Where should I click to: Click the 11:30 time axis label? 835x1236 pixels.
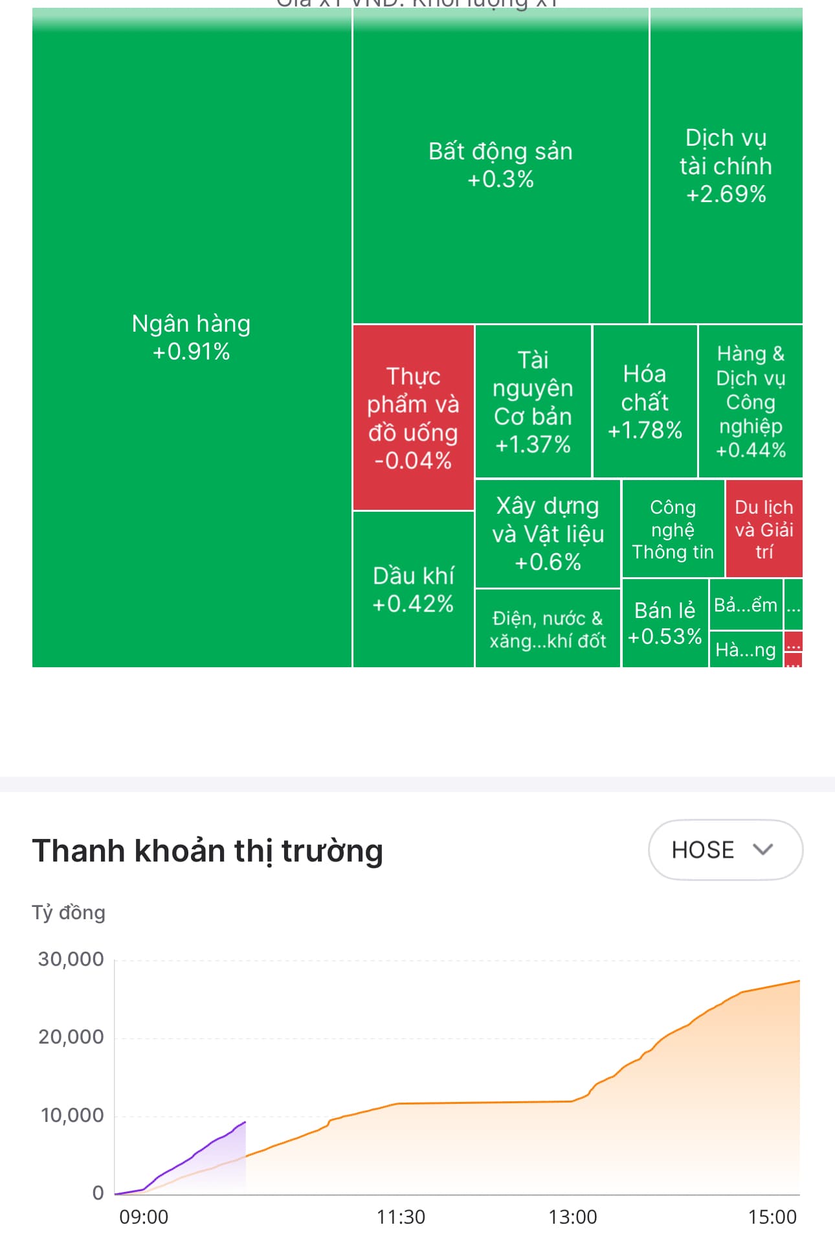pos(401,1217)
